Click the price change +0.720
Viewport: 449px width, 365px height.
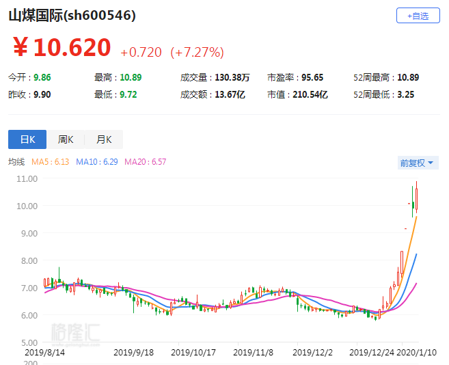(141, 53)
